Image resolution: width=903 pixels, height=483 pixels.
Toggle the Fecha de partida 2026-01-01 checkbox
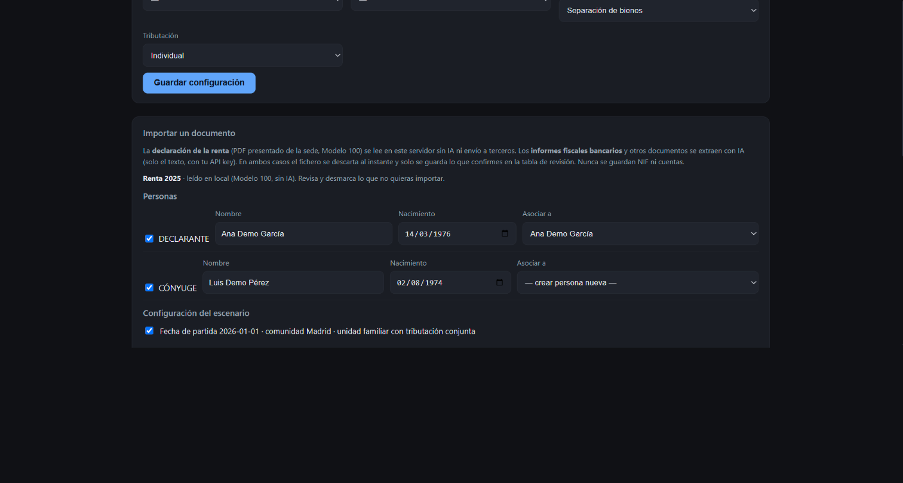pos(149,330)
